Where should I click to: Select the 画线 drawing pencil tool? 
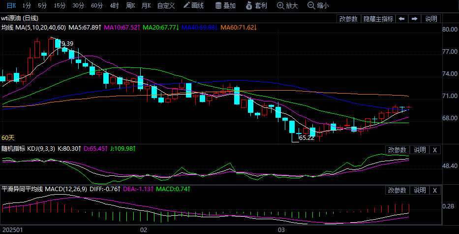(193, 5)
